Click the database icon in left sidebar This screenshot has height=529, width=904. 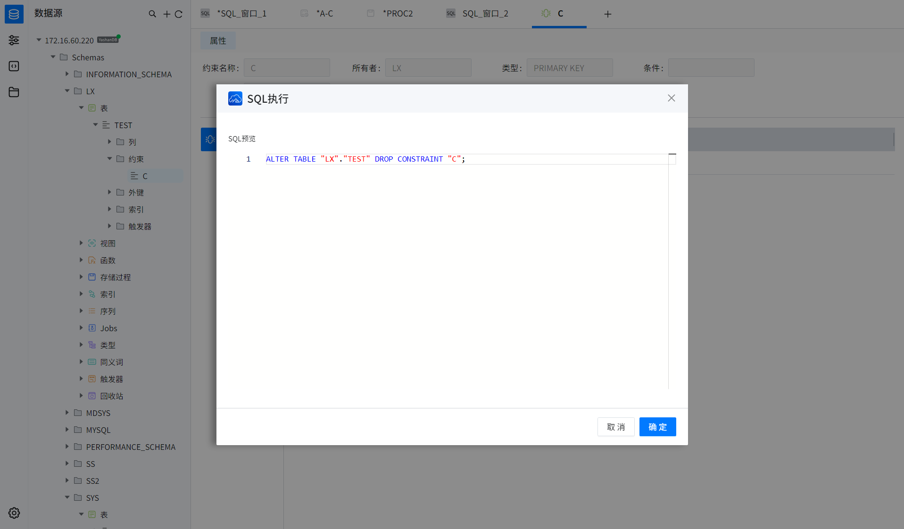coord(14,14)
